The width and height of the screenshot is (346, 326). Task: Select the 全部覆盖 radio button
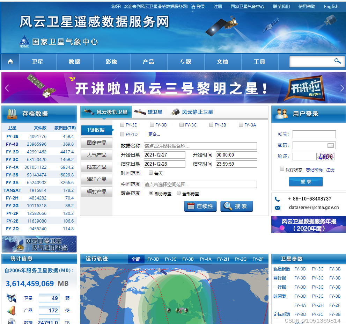click(x=179, y=193)
